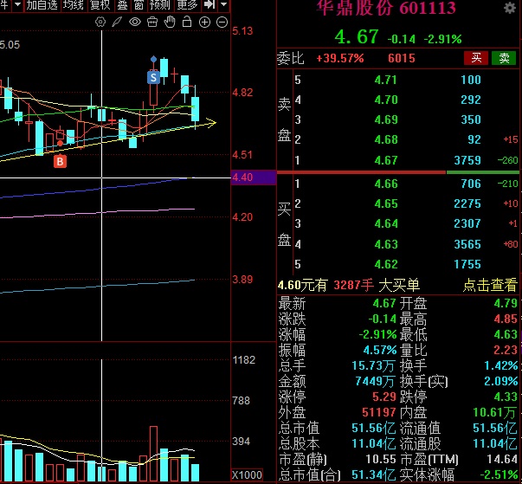Select buy level 4 price 4.63
This screenshot has width=522, height=484.
386,244
